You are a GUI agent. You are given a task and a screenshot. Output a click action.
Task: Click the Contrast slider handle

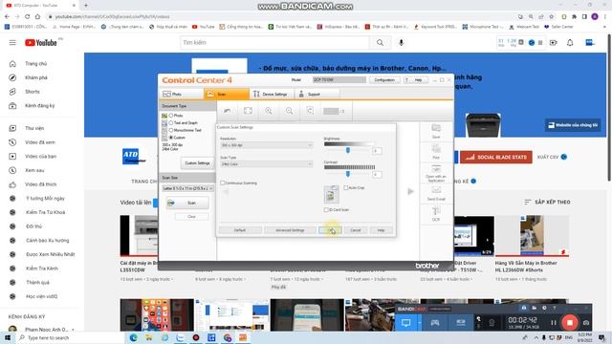[x=348, y=174]
